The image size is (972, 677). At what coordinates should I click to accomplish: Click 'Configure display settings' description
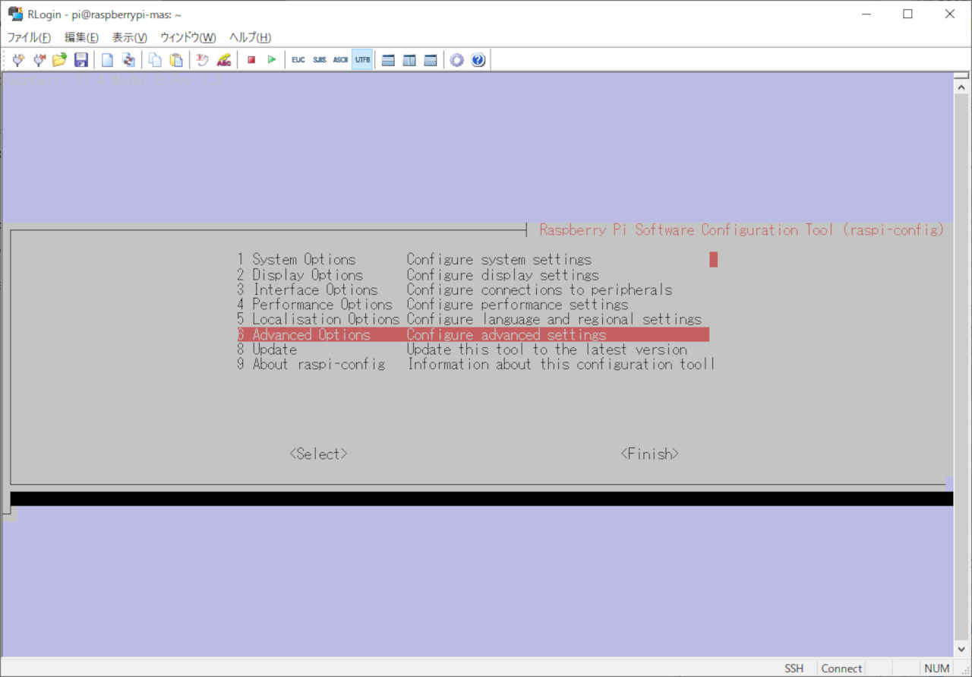[503, 275]
